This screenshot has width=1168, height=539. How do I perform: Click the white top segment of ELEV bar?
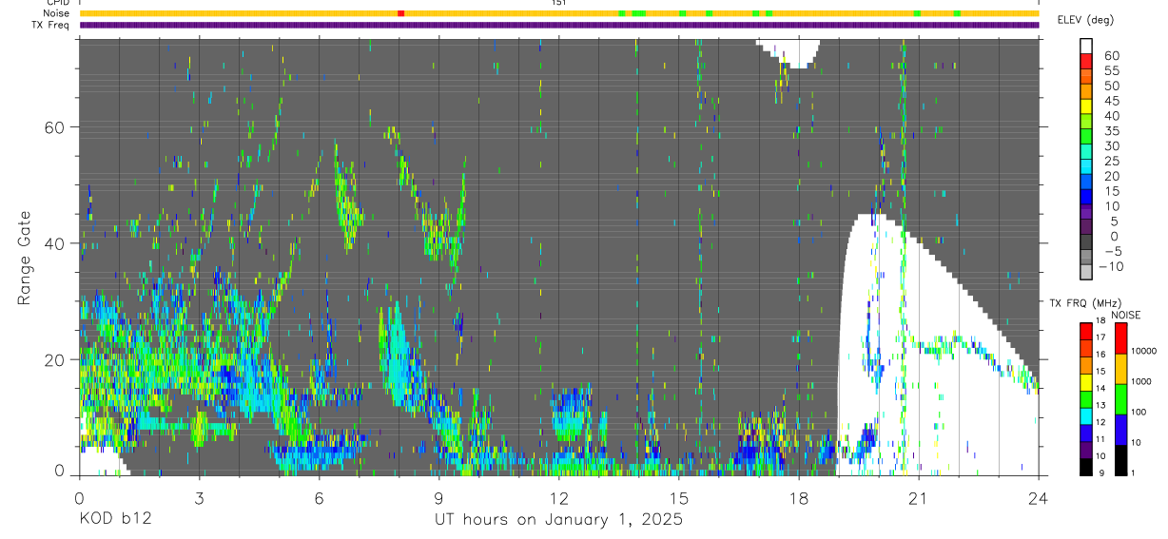click(1086, 47)
